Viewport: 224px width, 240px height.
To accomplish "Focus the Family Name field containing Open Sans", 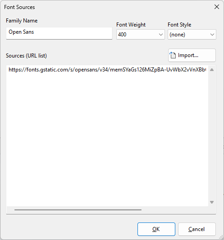I will click(59, 33).
